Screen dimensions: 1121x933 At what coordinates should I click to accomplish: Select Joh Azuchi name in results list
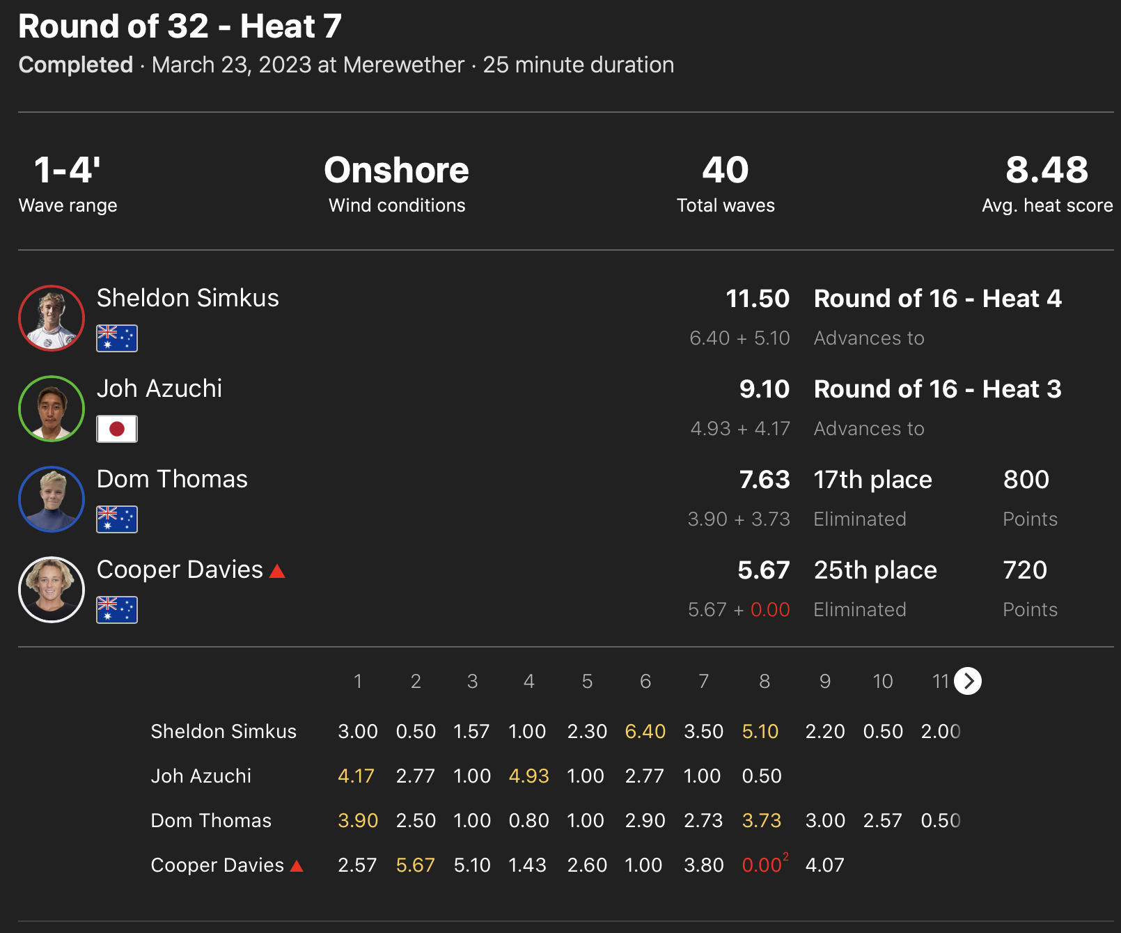(x=159, y=389)
